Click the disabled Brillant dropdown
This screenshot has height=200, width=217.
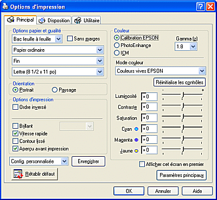click(x=76, y=126)
